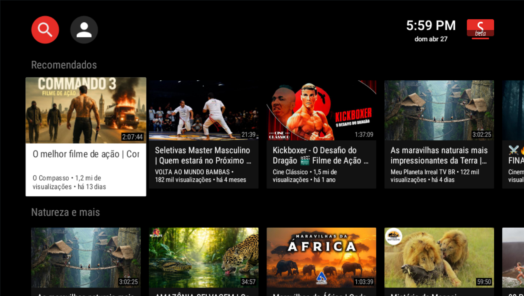The width and height of the screenshot is (524, 296).
Task: Open the user account profile icon
Action: pos(84,30)
